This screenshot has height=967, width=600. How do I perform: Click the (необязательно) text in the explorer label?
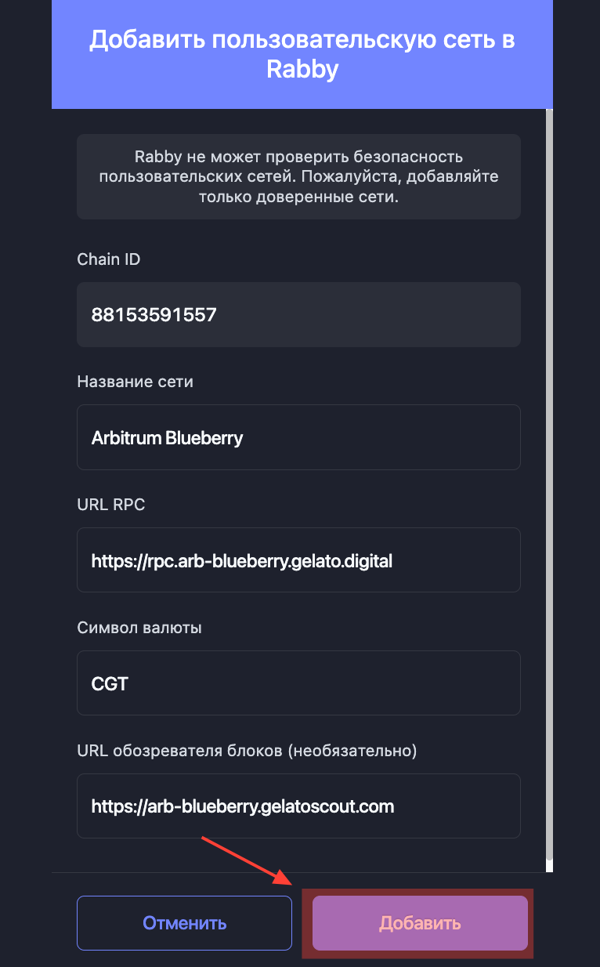pyautogui.click(x=352, y=751)
